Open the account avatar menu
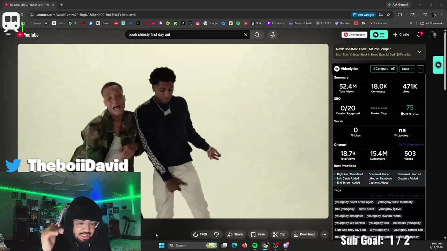447x251 pixels. pyautogui.click(x=433, y=35)
